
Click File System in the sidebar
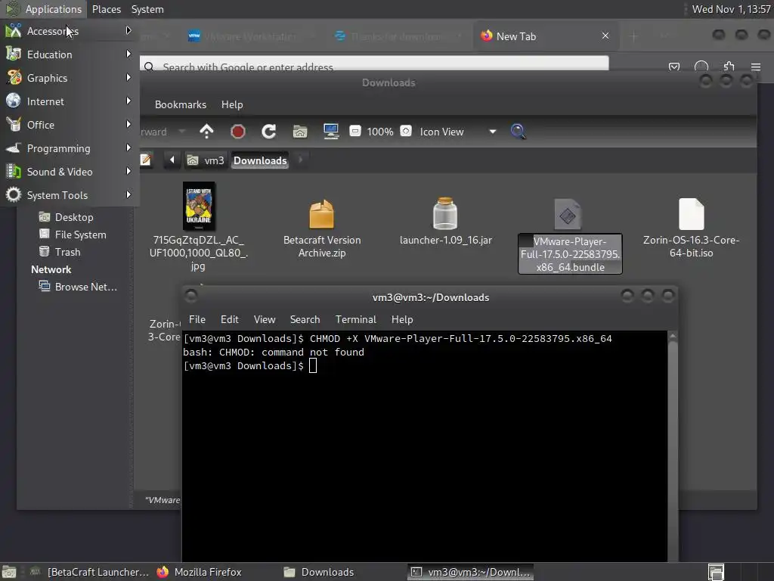pos(80,235)
